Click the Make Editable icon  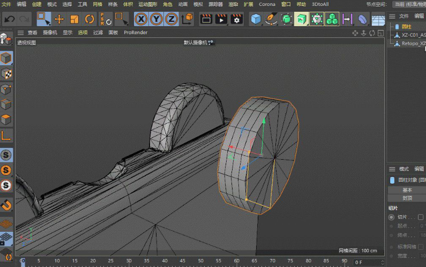[6, 39]
